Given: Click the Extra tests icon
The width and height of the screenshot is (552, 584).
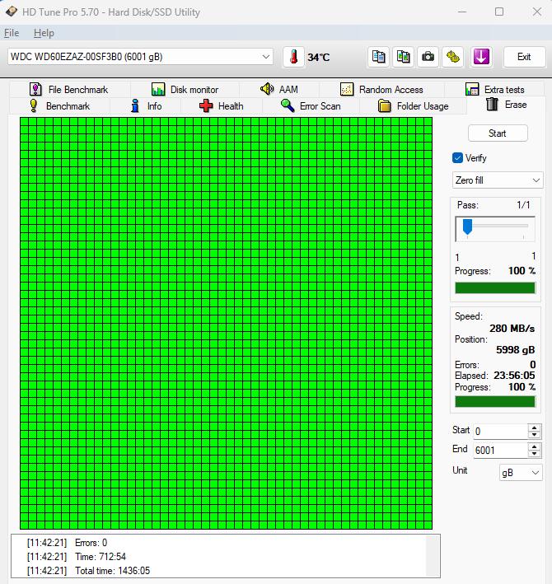Looking at the screenshot, I should coord(472,90).
